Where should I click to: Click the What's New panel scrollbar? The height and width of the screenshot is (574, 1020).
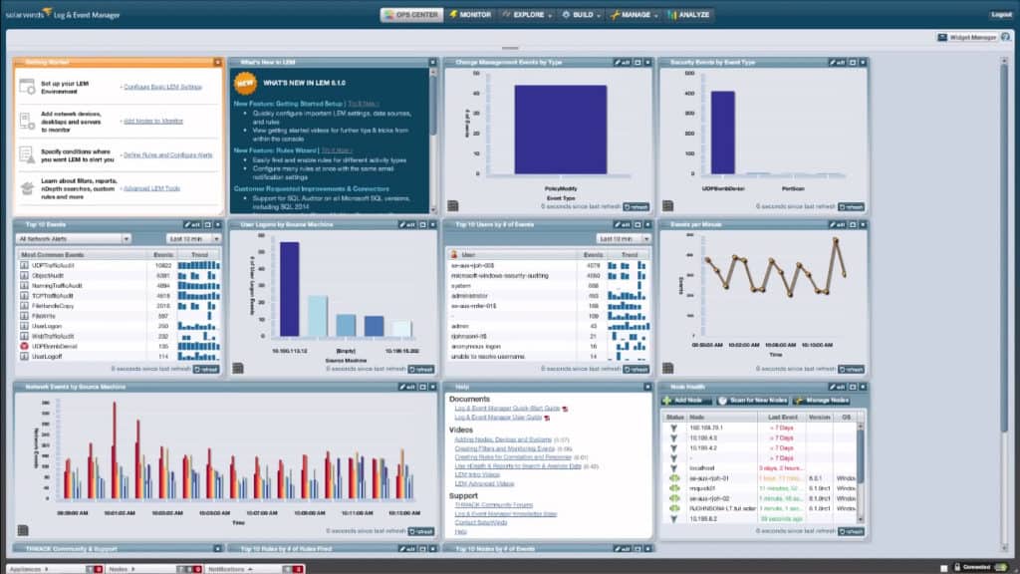click(x=433, y=104)
